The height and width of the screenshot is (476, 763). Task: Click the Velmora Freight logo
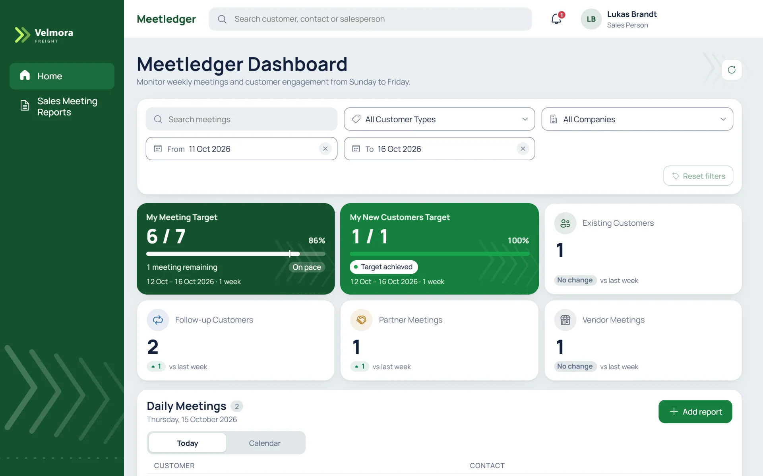click(44, 35)
